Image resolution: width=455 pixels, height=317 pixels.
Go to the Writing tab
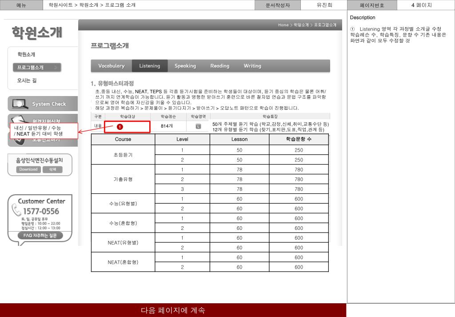pyautogui.click(x=252, y=66)
